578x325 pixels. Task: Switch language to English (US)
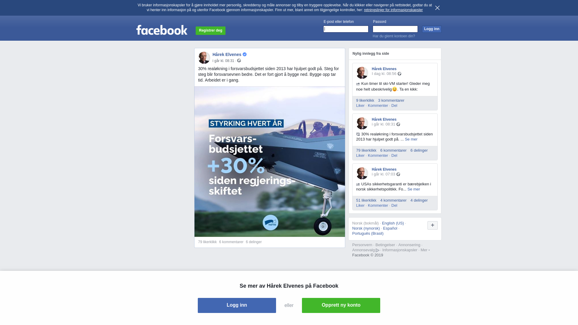pos(393,223)
